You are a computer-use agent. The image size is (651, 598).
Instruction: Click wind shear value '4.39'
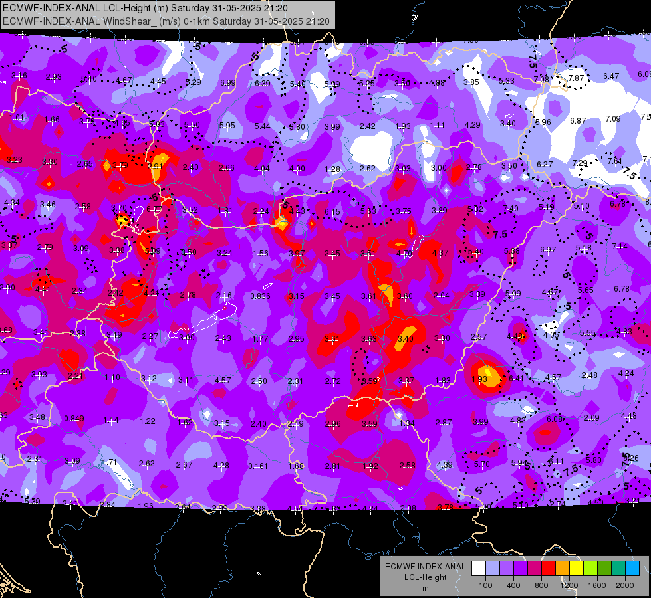pyautogui.click(x=444, y=465)
